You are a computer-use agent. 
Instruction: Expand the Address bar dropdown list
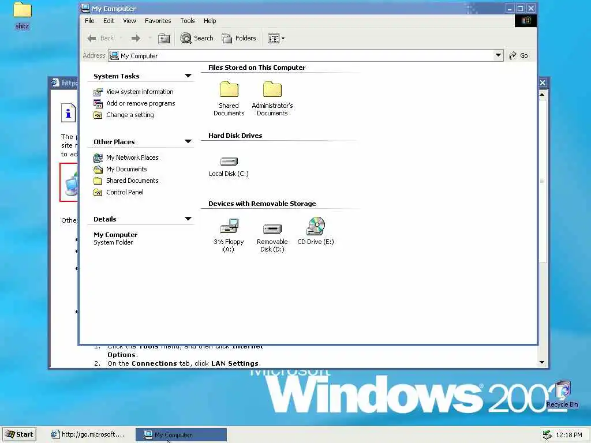498,55
